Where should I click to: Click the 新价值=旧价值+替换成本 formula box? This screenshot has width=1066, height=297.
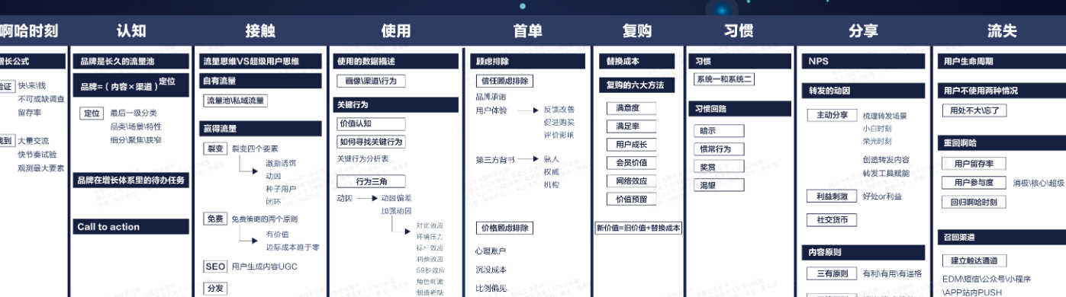(638, 228)
